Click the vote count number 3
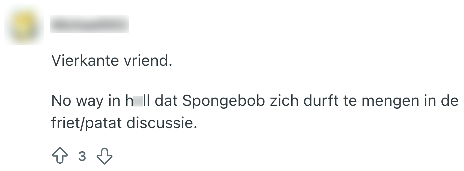 (82, 157)
